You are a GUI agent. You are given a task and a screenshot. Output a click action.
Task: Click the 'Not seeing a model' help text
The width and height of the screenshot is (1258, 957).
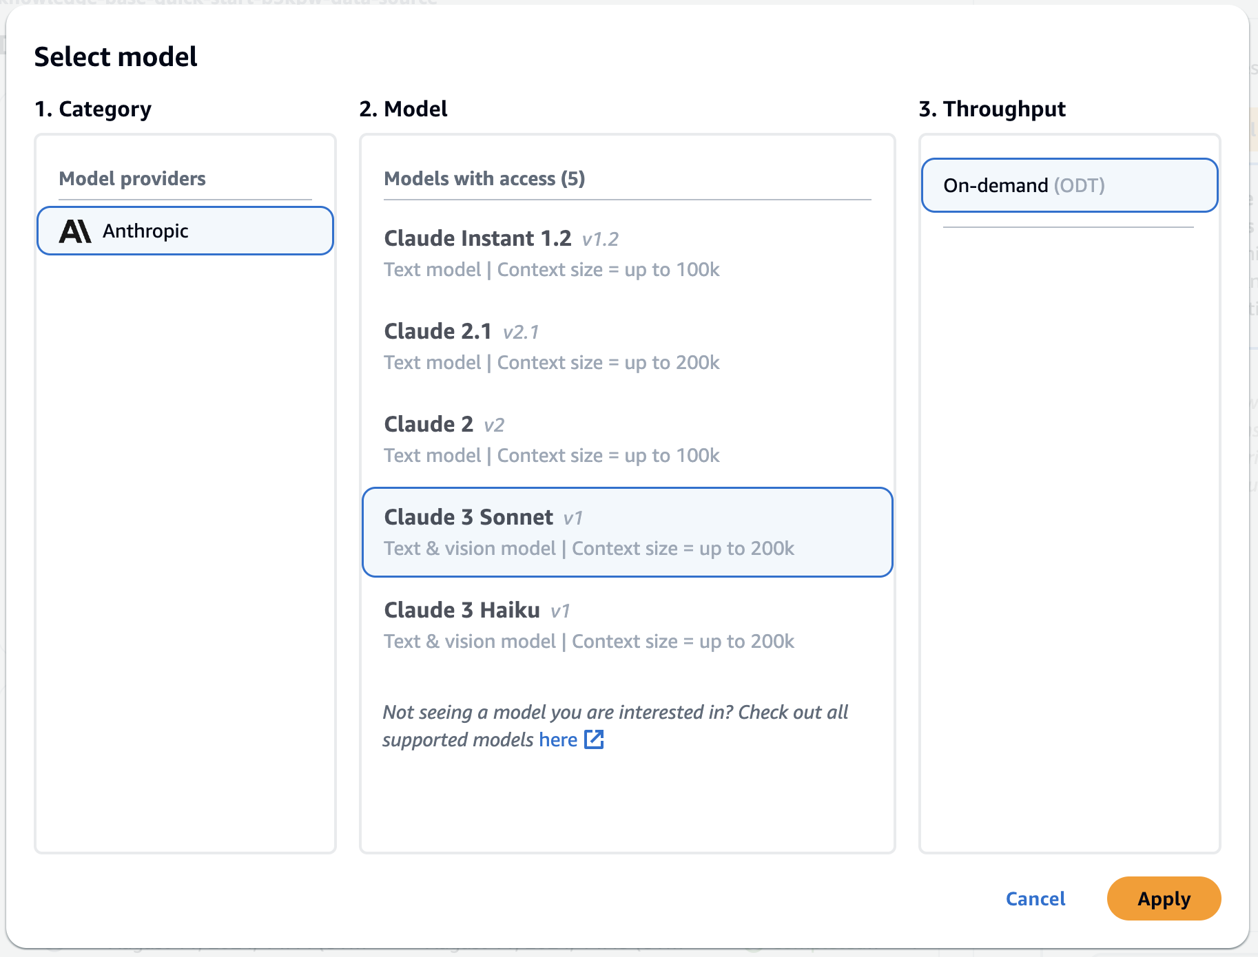coord(615,712)
